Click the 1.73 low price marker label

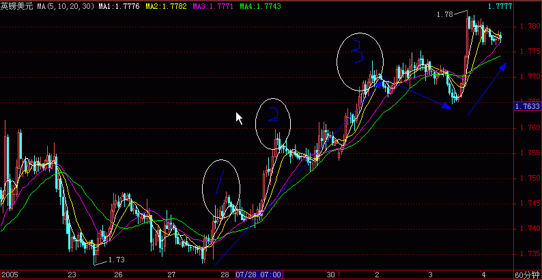(x=117, y=260)
